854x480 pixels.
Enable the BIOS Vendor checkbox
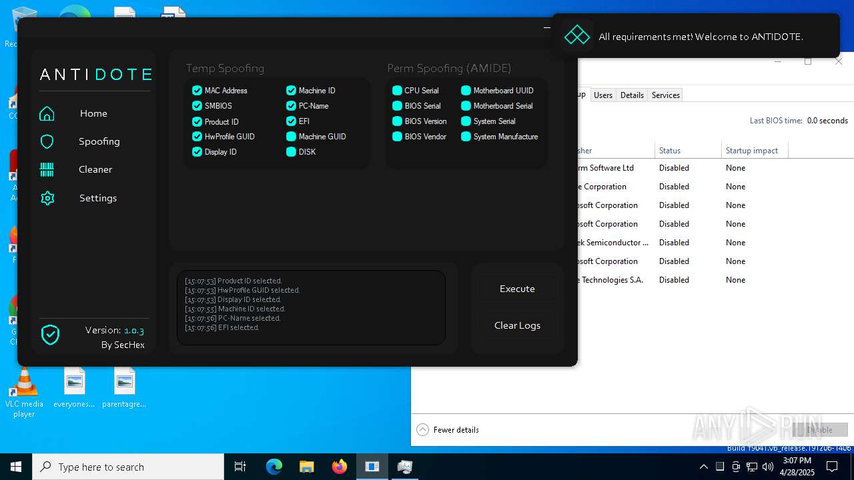coord(397,136)
